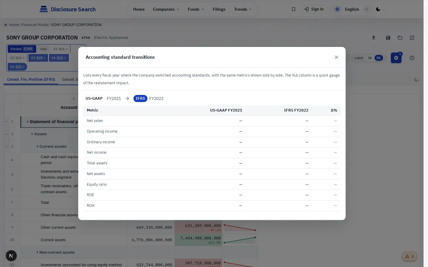The height and width of the screenshot is (267, 428).
Task: Click the globe language icon
Action: (337, 9)
